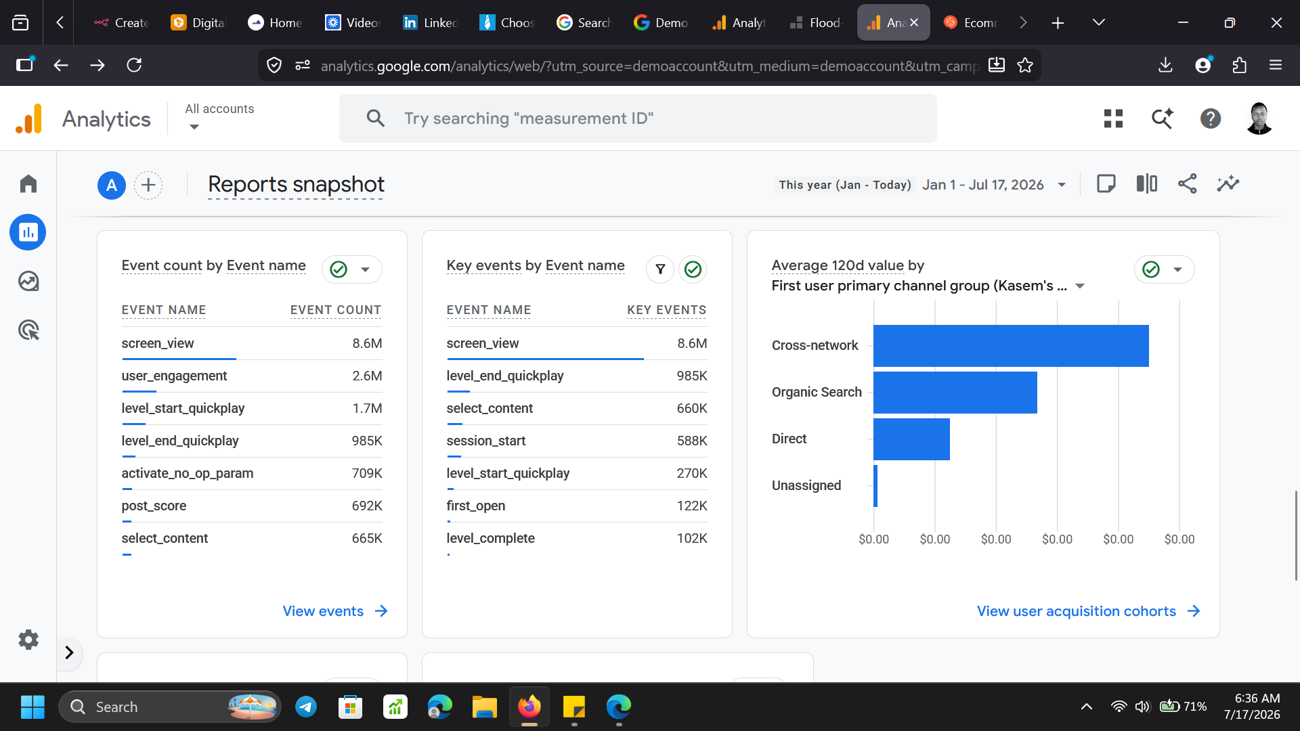Reload the current page
Viewport: 1300px width, 731px height.
(x=134, y=65)
